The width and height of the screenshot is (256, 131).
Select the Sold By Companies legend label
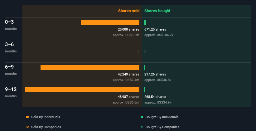(46, 127)
